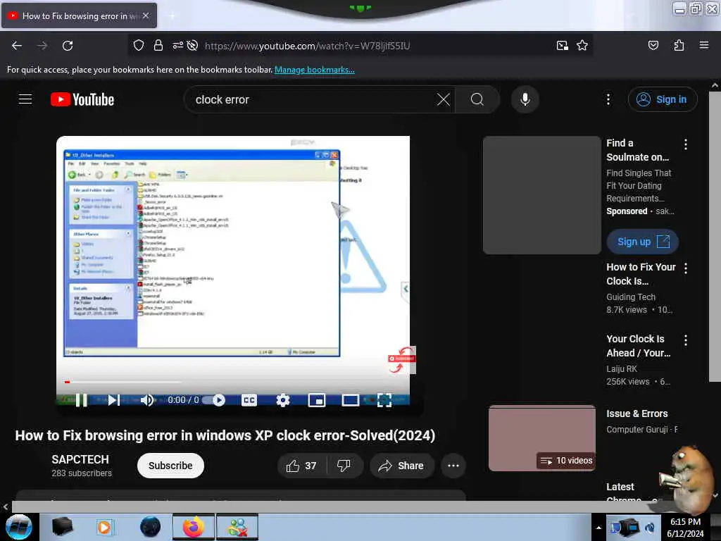Click the page vertical scrollbar
This screenshot has width=721, height=541.
pyautogui.click(x=714, y=237)
